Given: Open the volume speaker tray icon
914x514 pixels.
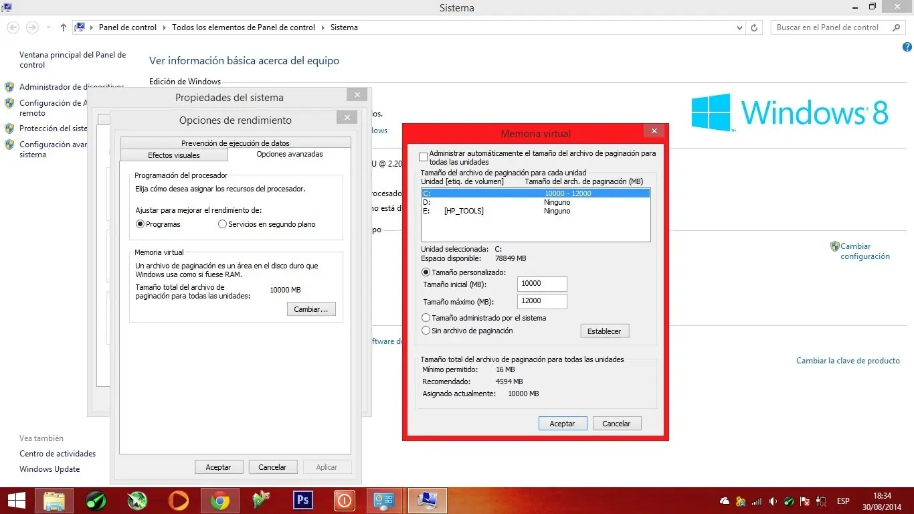Looking at the screenshot, I should pos(773,501).
